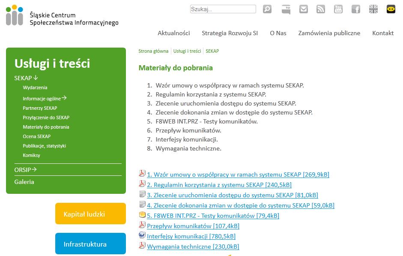Open the RSS feed icon
This screenshot has width=403, height=256.
(x=320, y=9)
